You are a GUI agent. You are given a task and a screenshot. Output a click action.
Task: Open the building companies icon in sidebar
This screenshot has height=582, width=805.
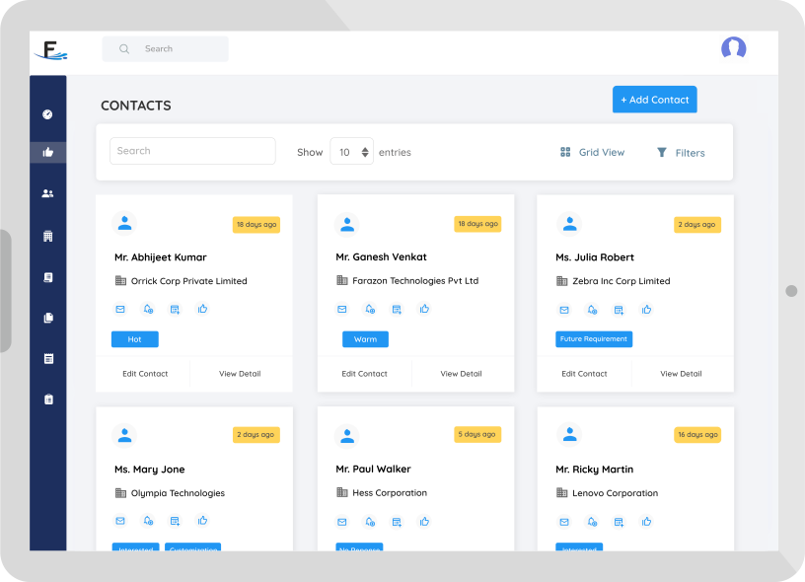47,236
